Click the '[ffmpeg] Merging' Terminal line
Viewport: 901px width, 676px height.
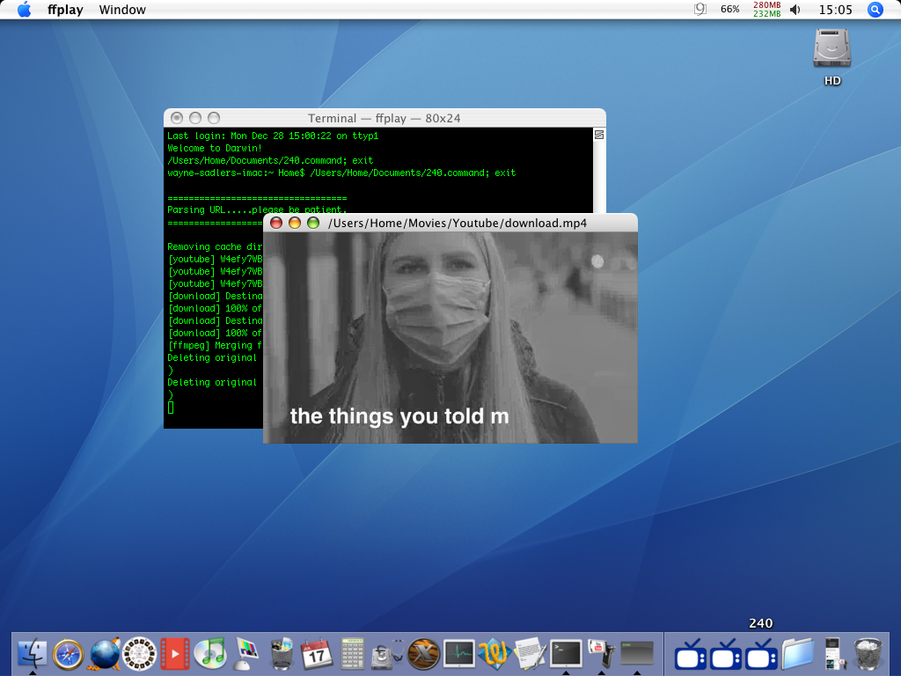click(215, 345)
